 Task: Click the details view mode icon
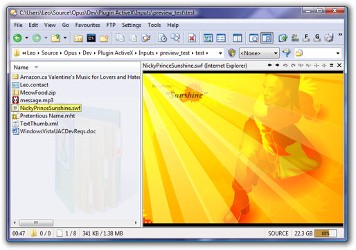coord(221,38)
